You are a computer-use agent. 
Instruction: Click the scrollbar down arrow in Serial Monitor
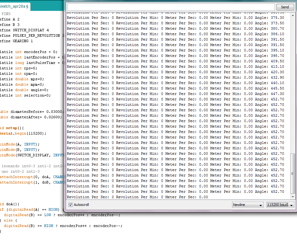coord(293,197)
